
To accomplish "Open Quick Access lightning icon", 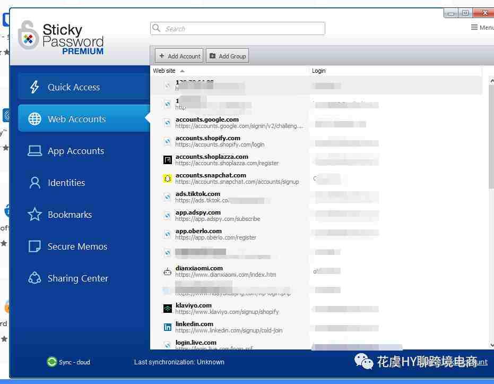I will (x=34, y=87).
